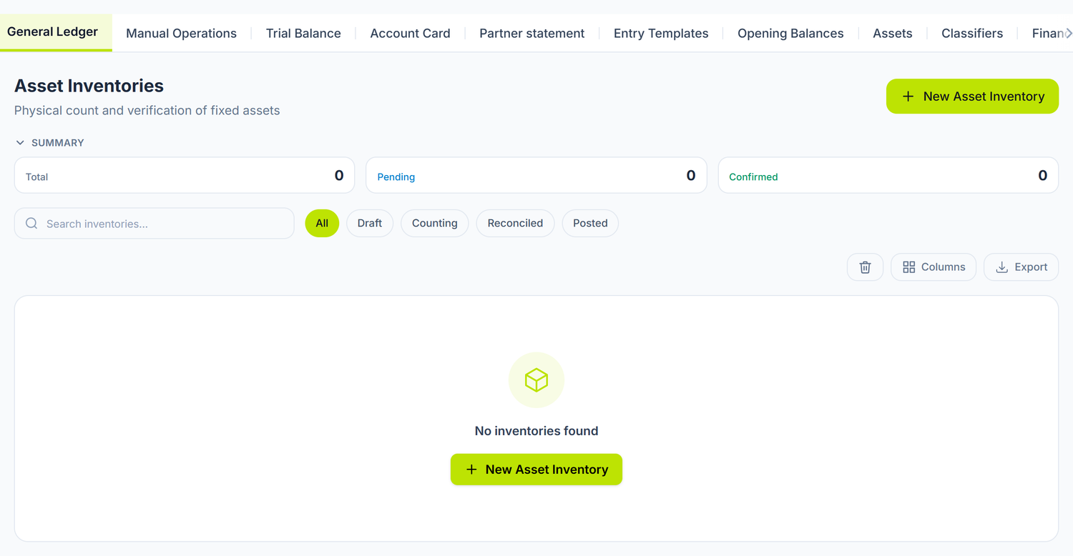Click New Asset Inventory in page header

[x=972, y=96]
